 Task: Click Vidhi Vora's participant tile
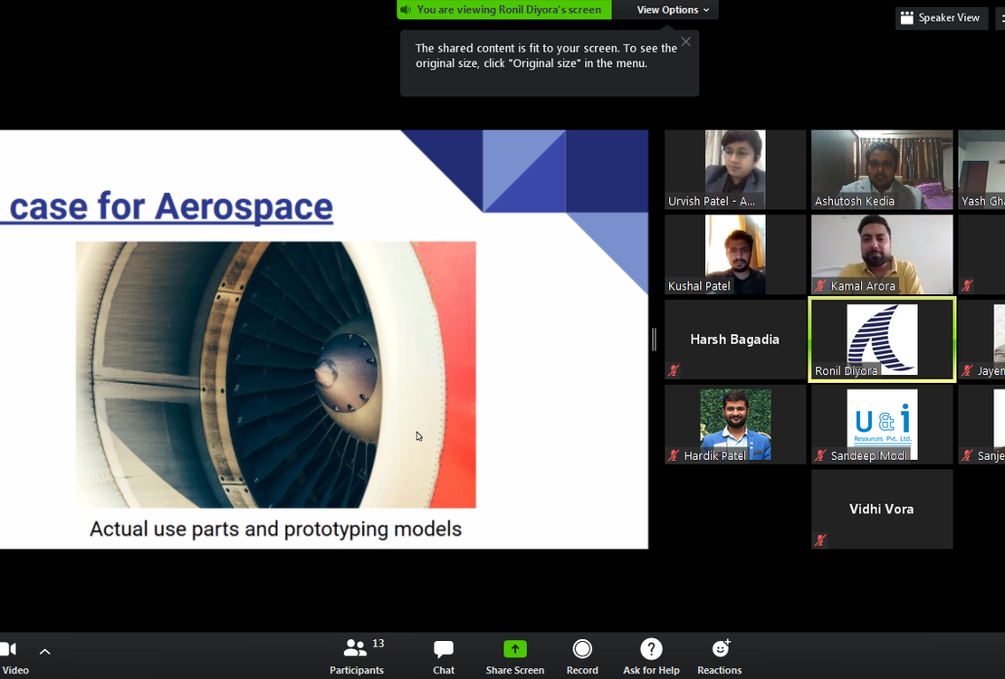coord(882,509)
